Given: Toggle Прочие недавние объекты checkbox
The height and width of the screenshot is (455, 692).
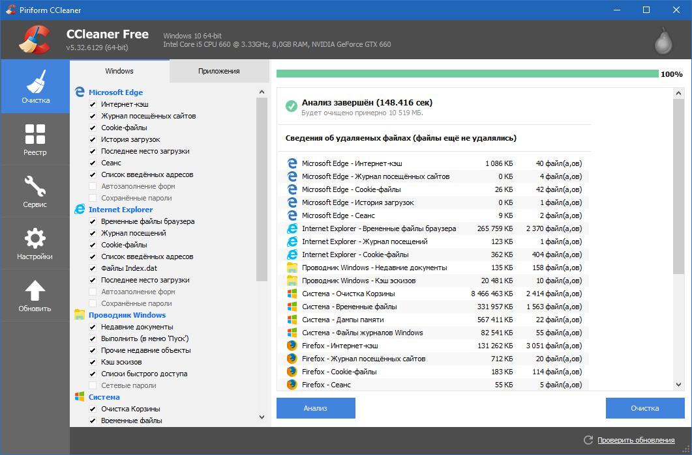Looking at the screenshot, I should pyautogui.click(x=93, y=350).
